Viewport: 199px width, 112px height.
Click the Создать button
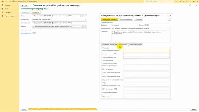tap(25, 12)
